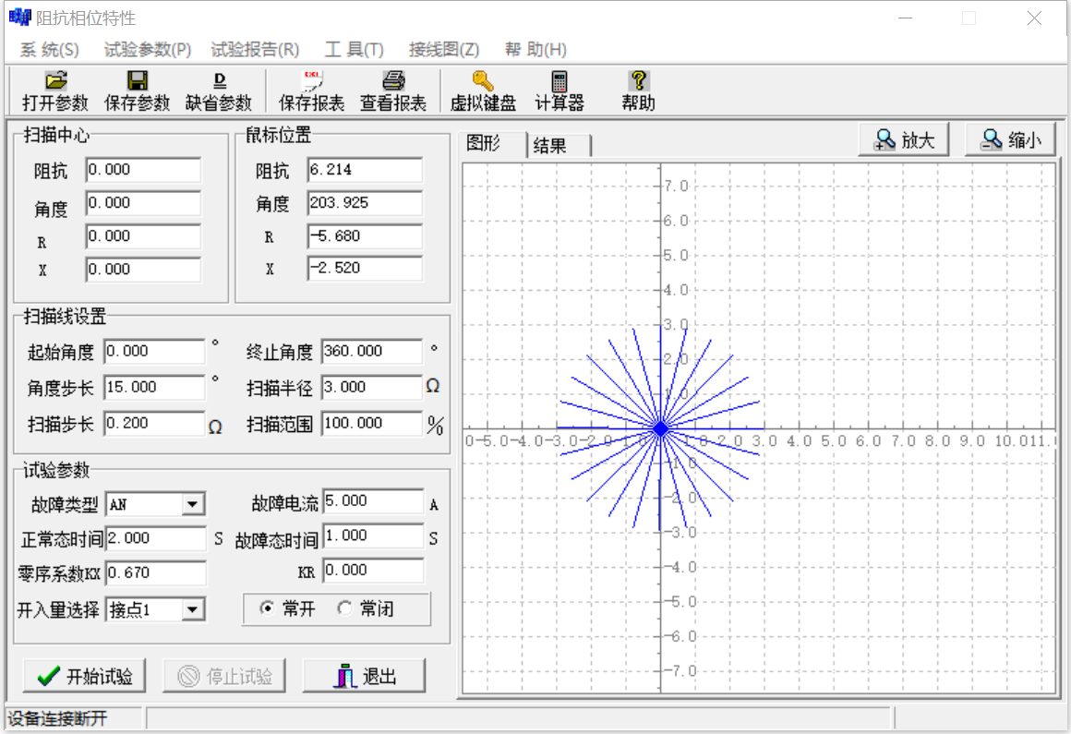Open the 计算器 calculator tool

point(560,82)
